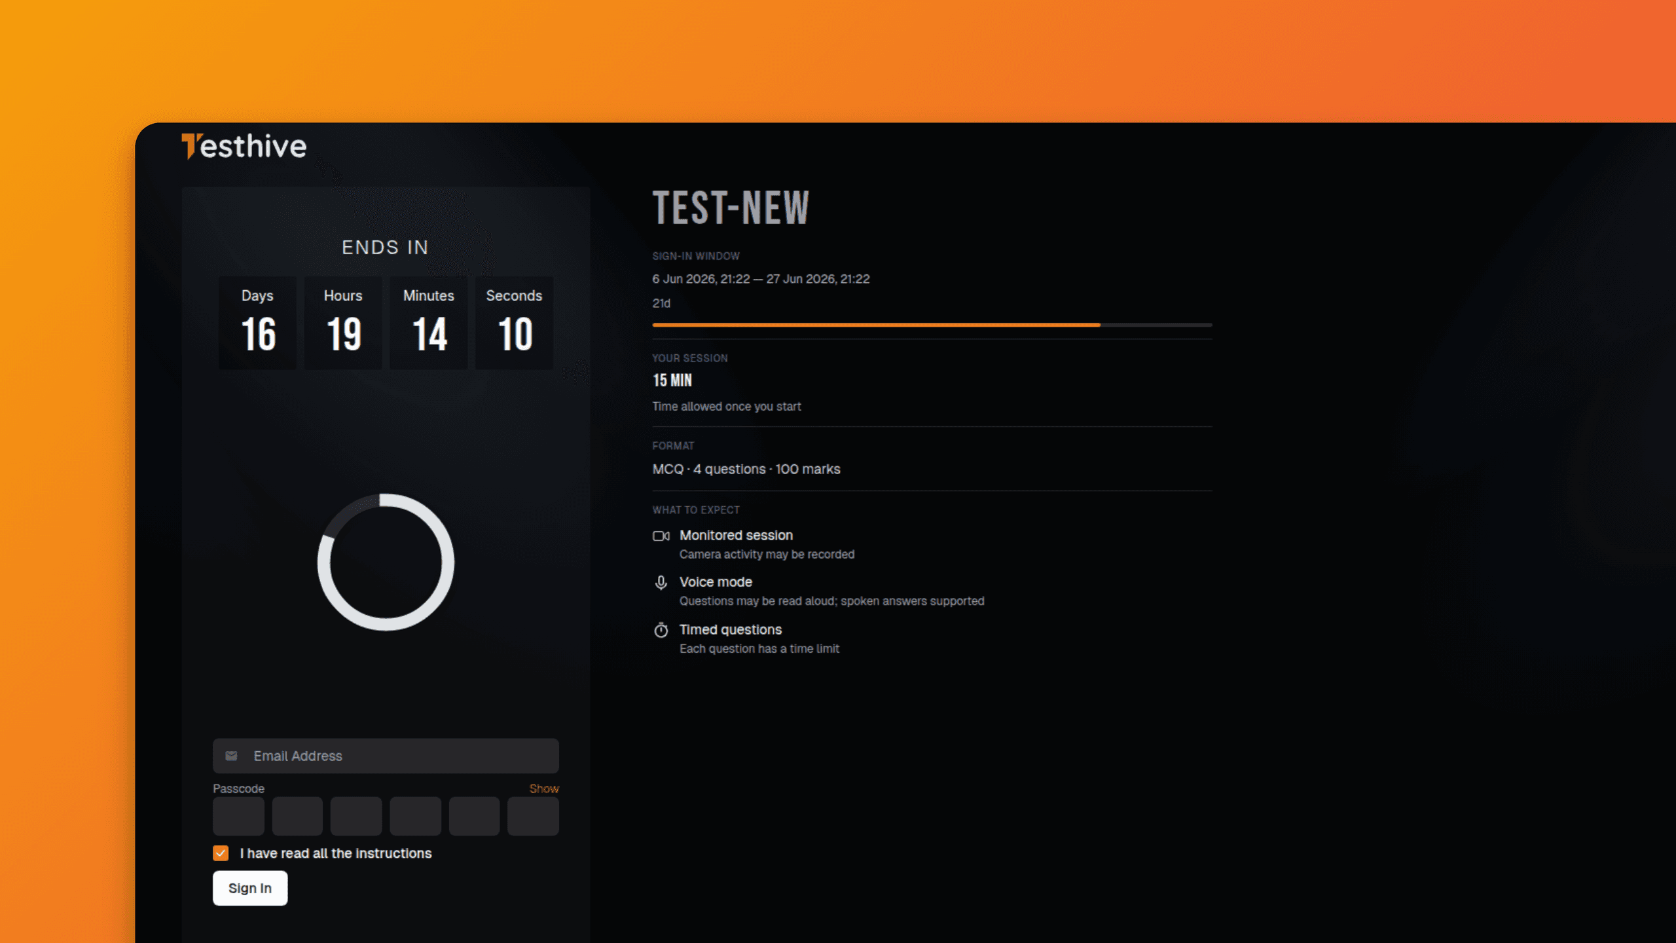Click the '15 MIN' session length text
1676x943 pixels.
672,380
